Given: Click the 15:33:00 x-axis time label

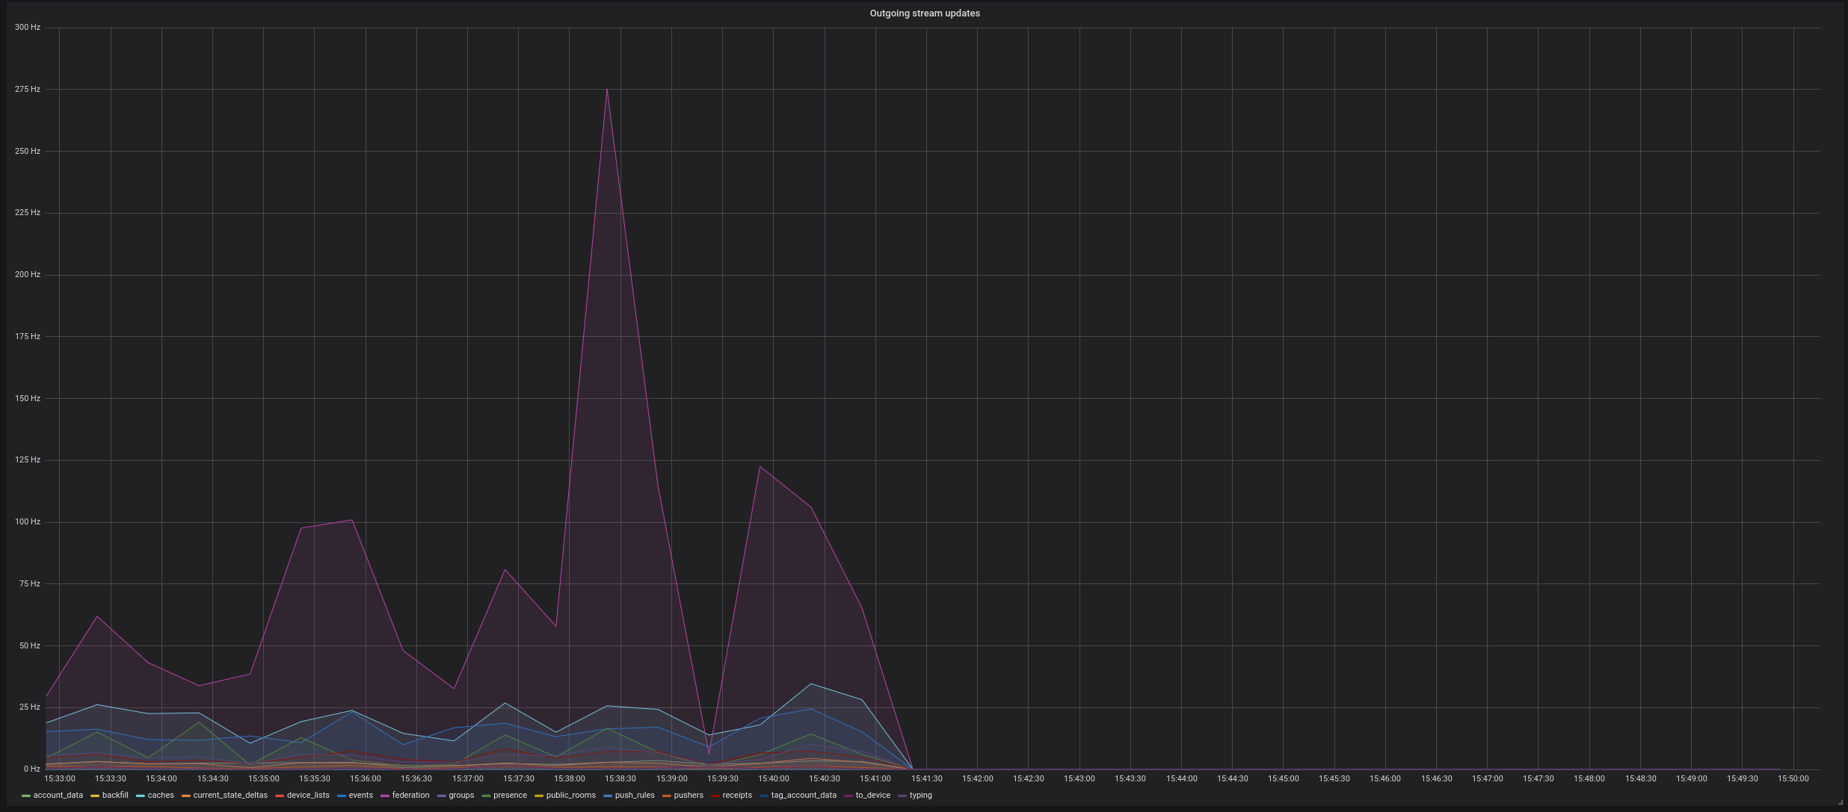Looking at the screenshot, I should [60, 779].
